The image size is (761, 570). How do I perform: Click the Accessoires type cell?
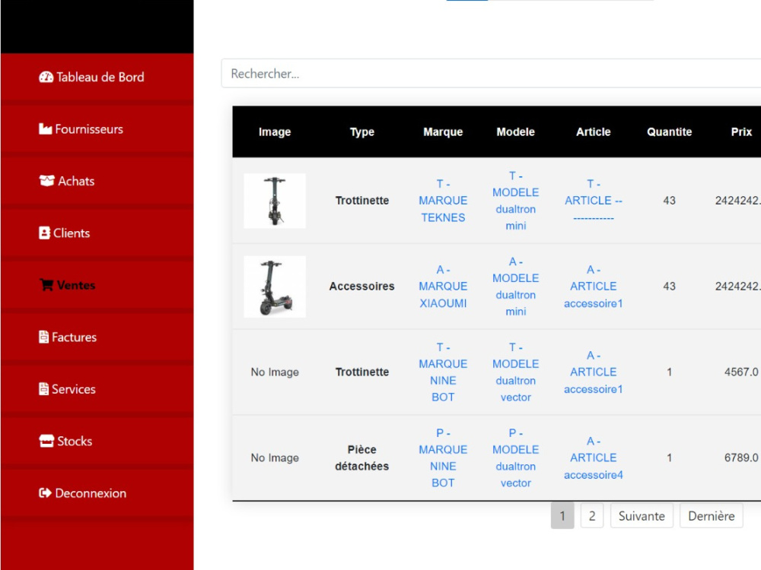click(x=362, y=287)
